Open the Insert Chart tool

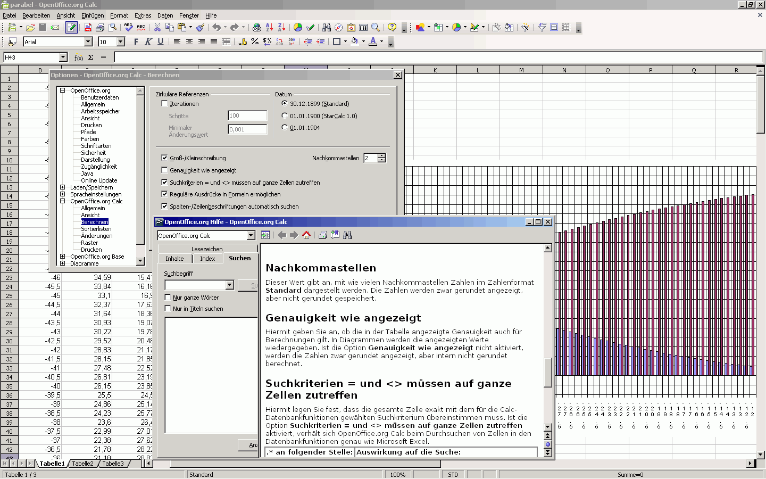pos(298,27)
